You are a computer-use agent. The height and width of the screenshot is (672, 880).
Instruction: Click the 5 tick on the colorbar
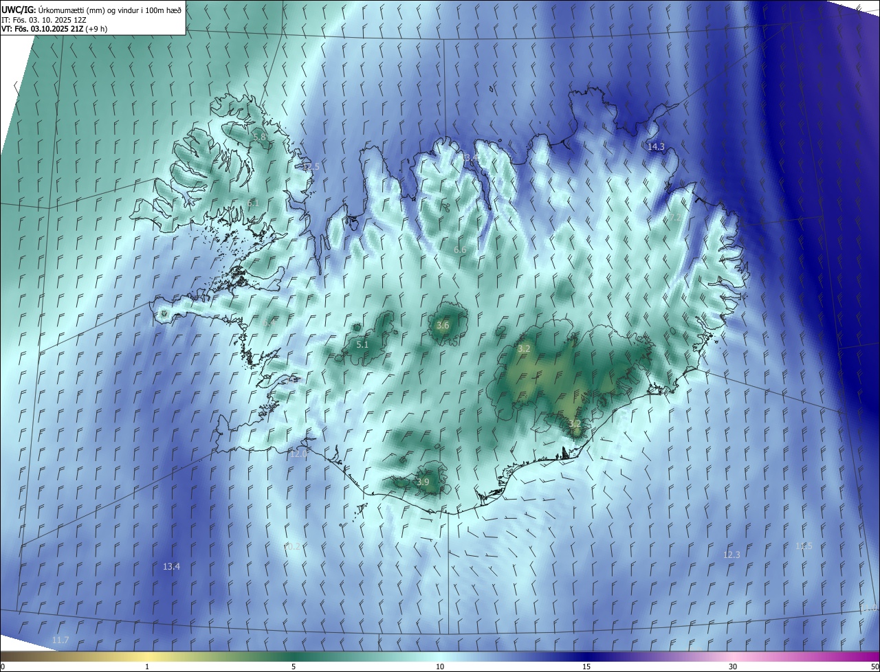[x=294, y=667]
